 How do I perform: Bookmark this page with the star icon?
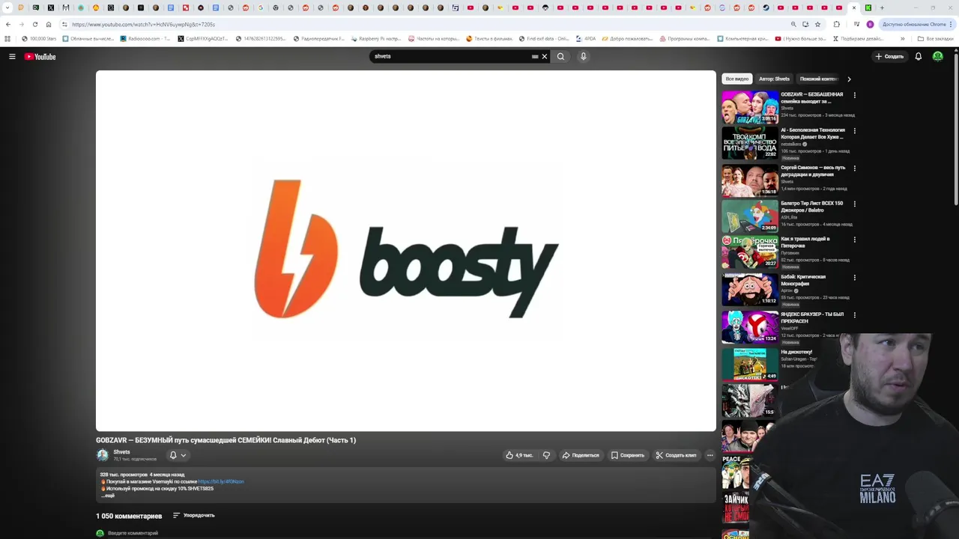[817, 24]
